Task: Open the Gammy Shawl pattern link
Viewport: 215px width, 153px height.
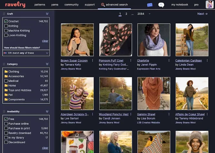Action: tap(146, 114)
